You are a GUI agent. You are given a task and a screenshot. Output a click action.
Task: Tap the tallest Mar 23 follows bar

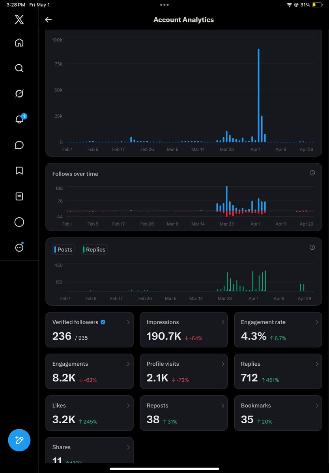[x=227, y=198]
